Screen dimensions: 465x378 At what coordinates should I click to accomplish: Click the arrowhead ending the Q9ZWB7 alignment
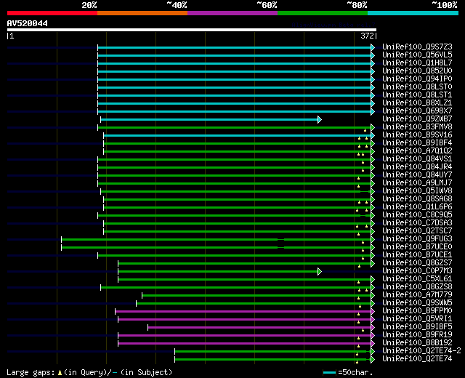click(320, 119)
